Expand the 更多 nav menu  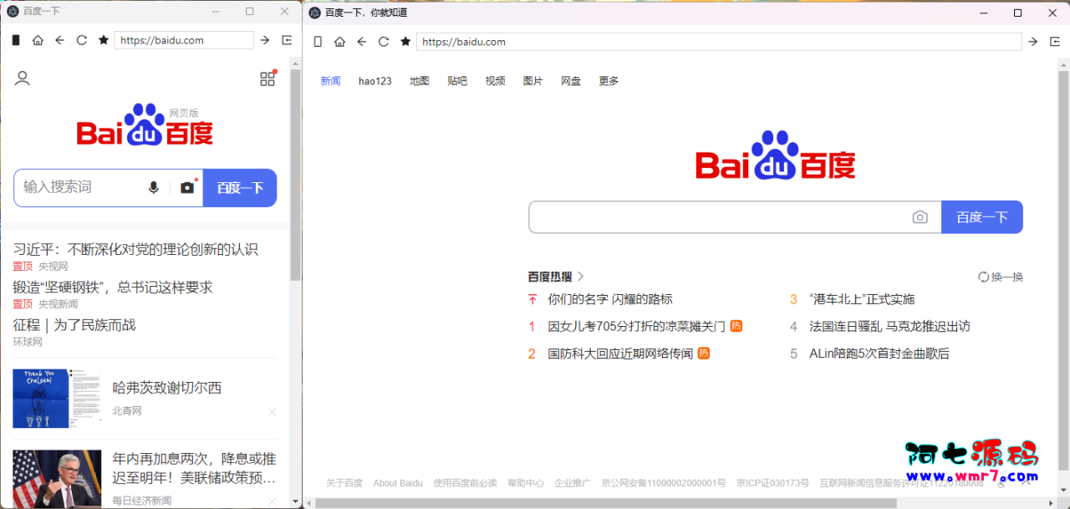pos(609,81)
